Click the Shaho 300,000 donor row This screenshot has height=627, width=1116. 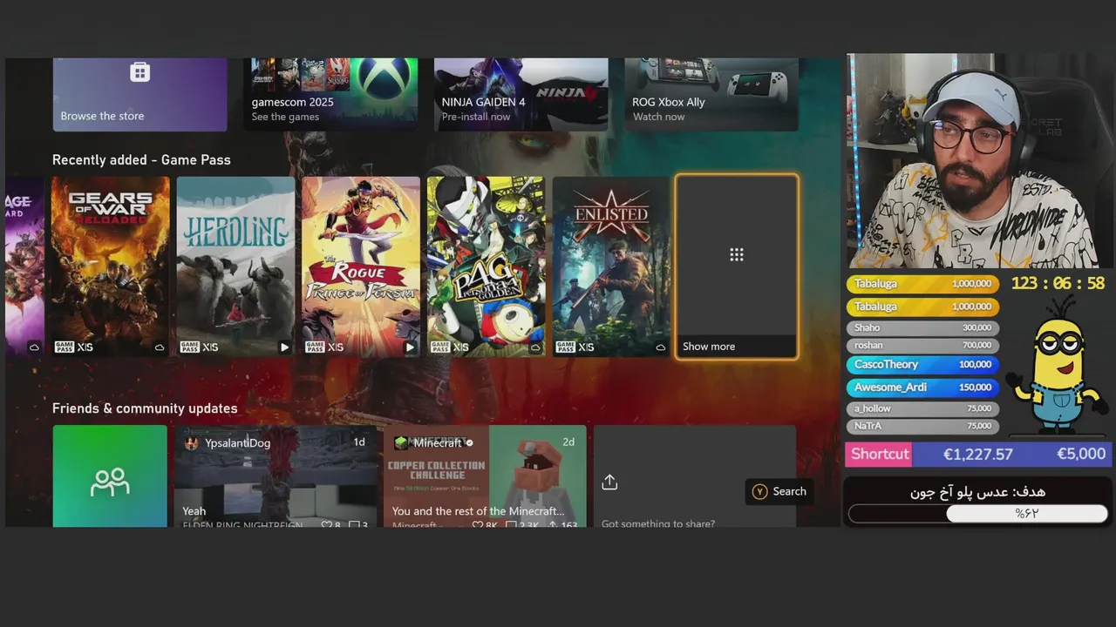click(x=922, y=328)
